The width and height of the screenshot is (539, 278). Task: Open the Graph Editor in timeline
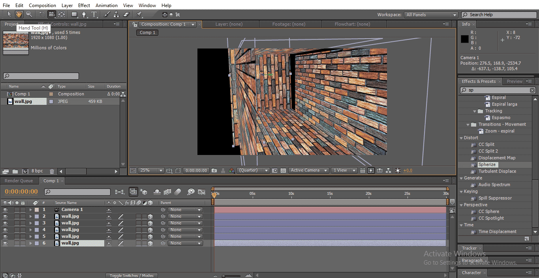[x=202, y=192]
